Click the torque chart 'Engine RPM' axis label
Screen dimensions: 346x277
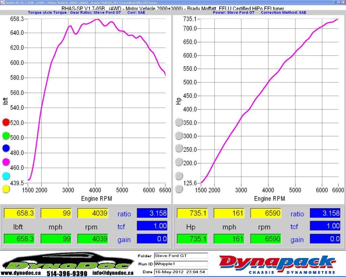pos(96,199)
